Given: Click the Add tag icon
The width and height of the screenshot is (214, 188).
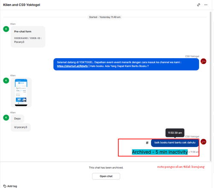Looking at the screenshot, I should (5, 186).
